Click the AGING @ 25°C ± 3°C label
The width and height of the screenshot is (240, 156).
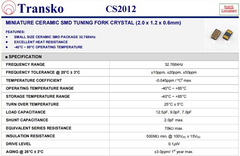[25, 152]
